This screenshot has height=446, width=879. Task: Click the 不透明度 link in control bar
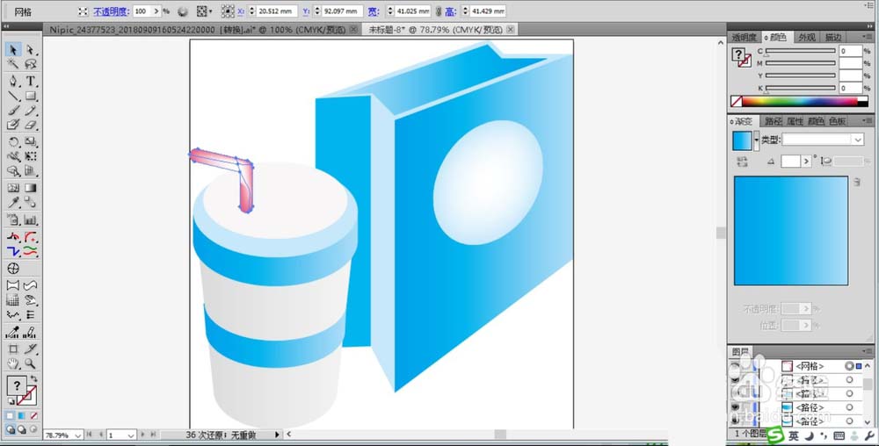(x=111, y=11)
